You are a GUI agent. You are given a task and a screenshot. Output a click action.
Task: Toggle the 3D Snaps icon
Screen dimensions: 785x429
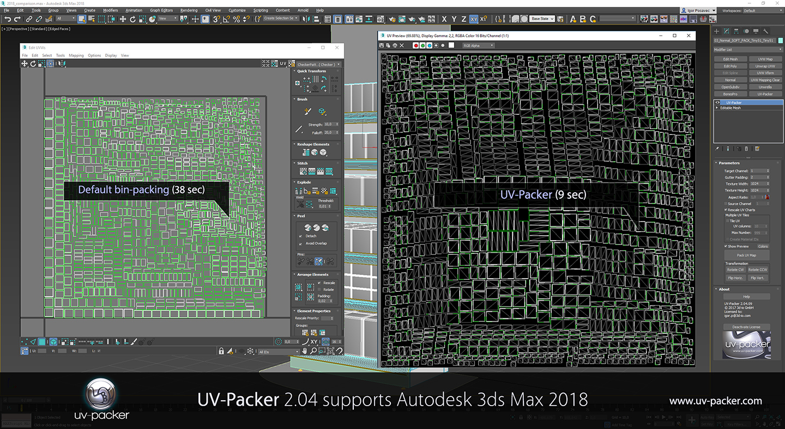coord(218,19)
